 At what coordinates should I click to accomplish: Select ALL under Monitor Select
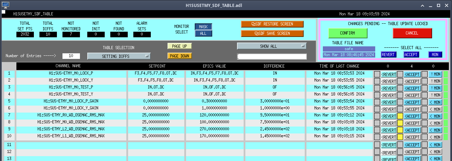click(203, 33)
